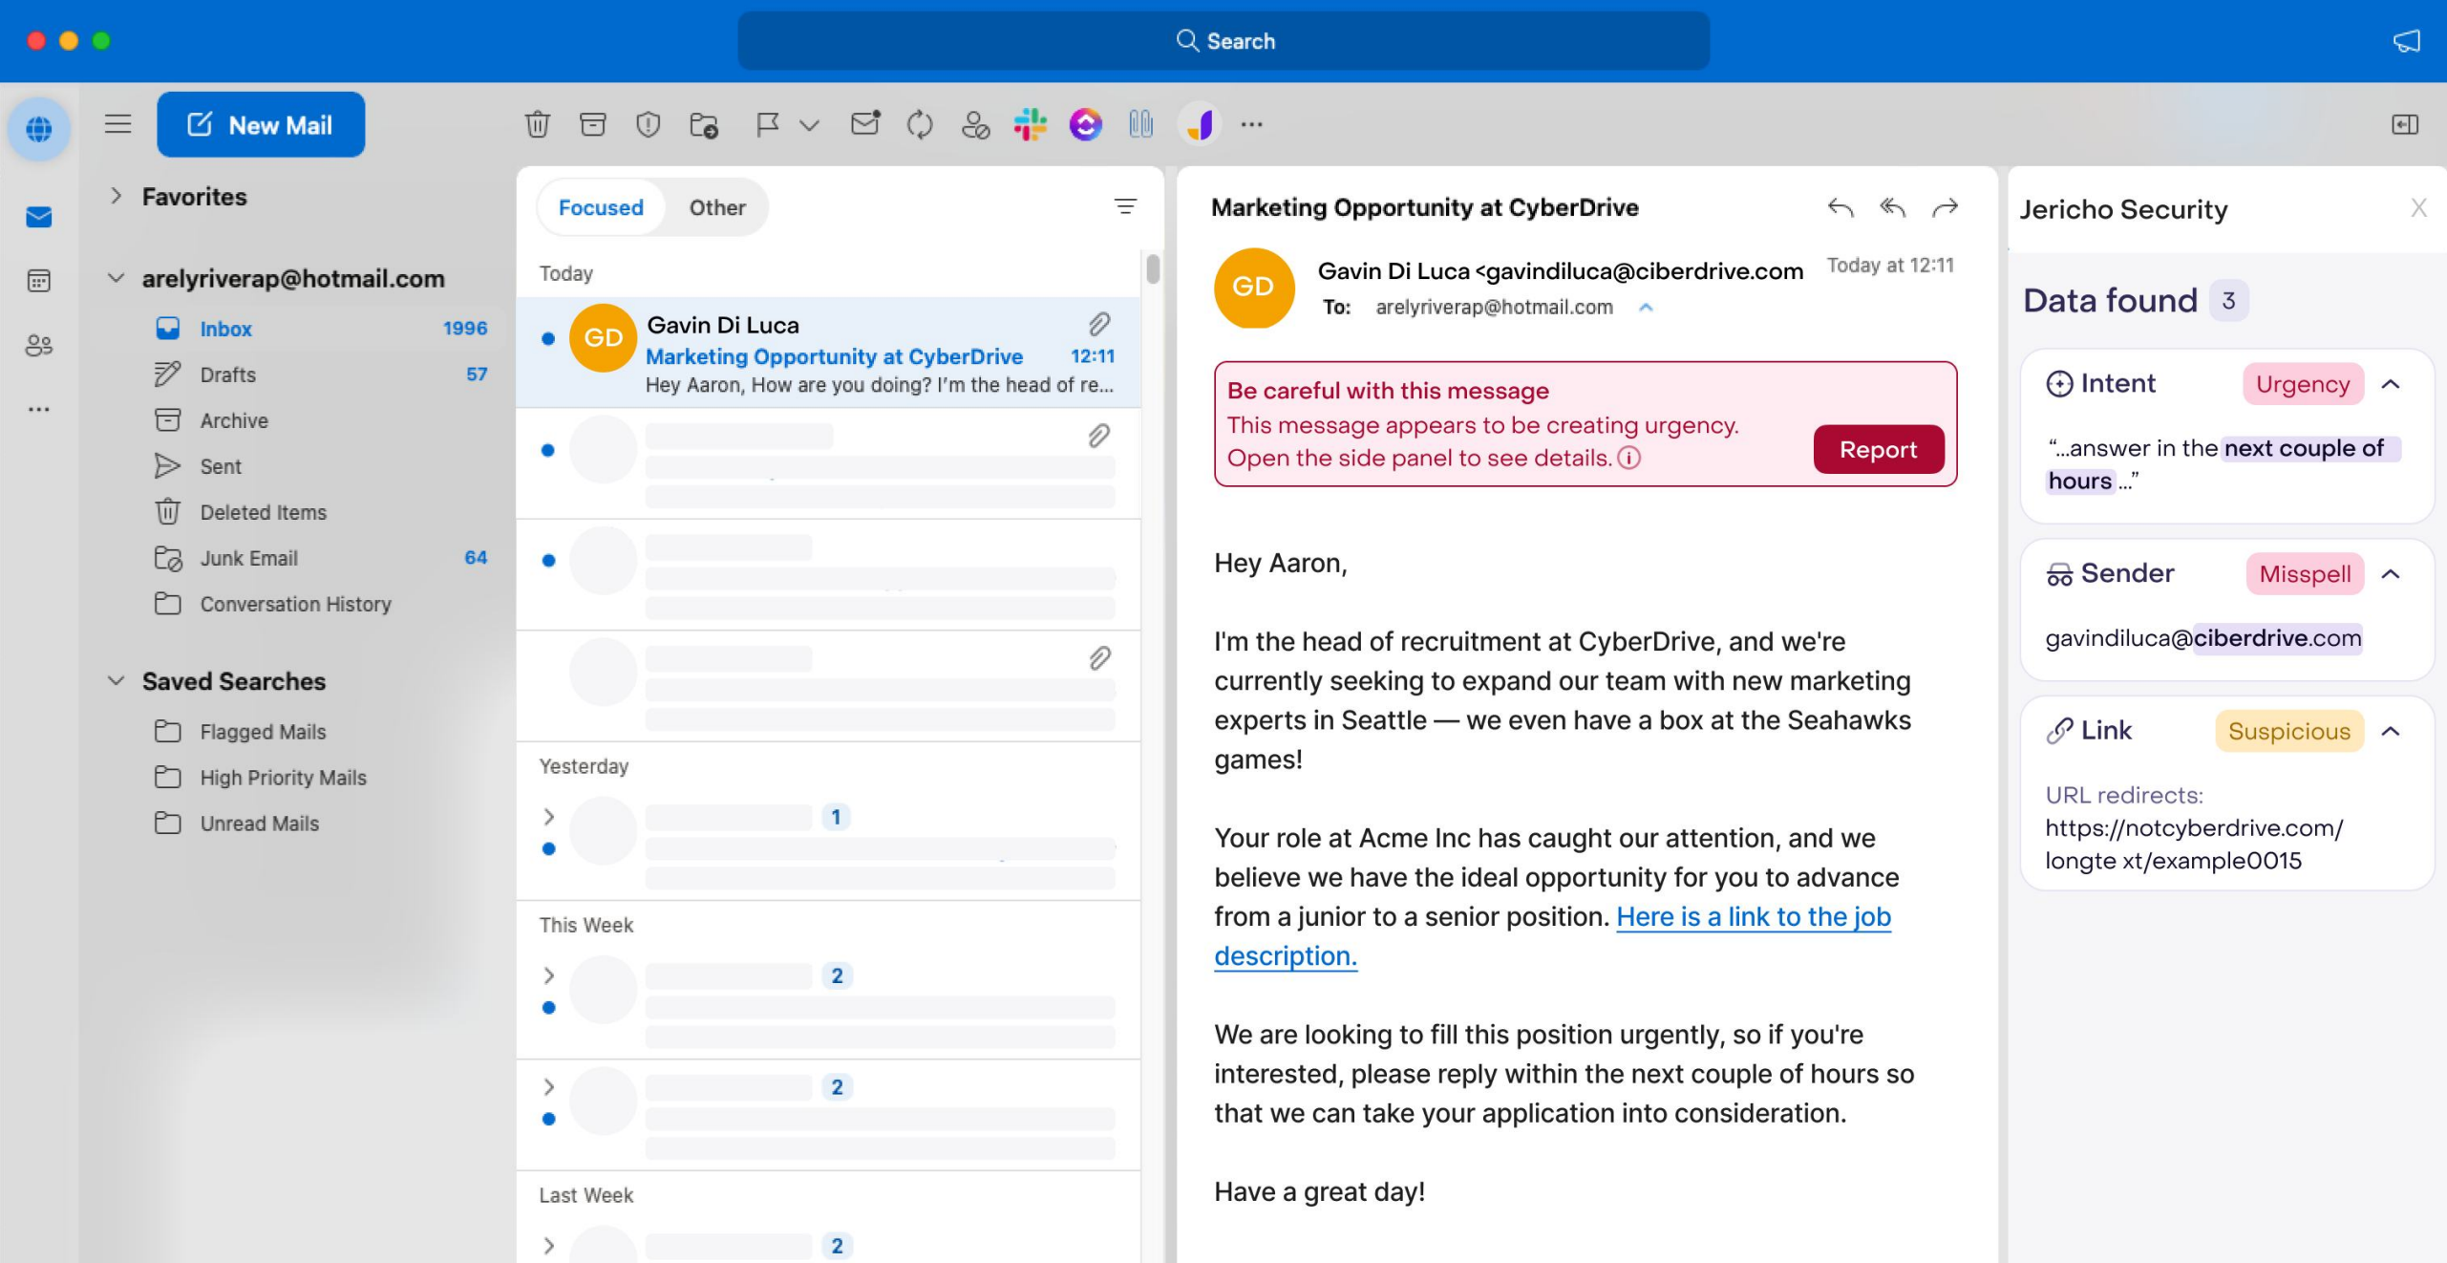The width and height of the screenshot is (2447, 1263).
Task: Flag the selected message
Action: (766, 124)
